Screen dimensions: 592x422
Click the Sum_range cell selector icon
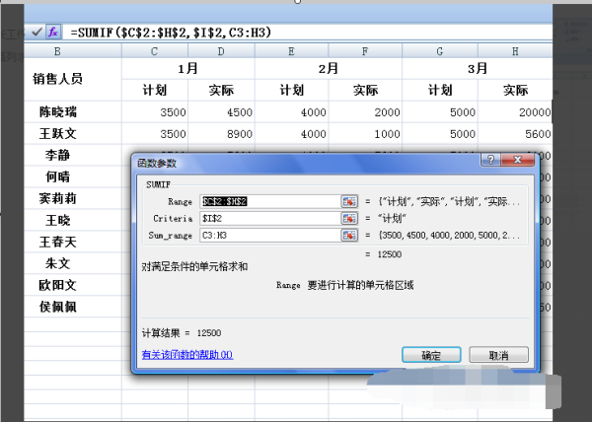(348, 236)
